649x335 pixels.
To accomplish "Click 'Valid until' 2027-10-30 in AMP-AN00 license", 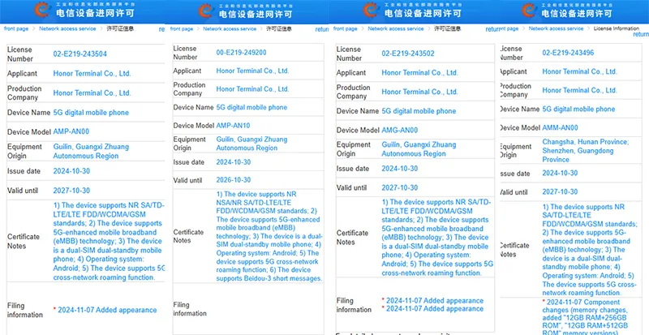I will (x=71, y=191).
